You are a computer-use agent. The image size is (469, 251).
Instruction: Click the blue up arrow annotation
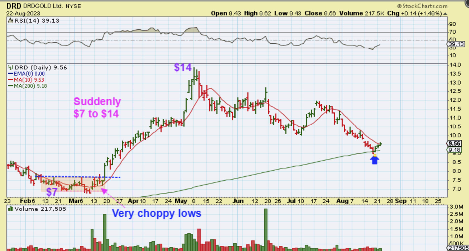(x=375, y=160)
